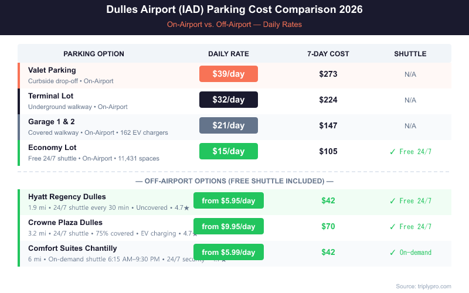This screenshot has width=469, height=293.
Task: Select Crowne Plaza's from $9.95/day badge
Action: click(x=229, y=226)
